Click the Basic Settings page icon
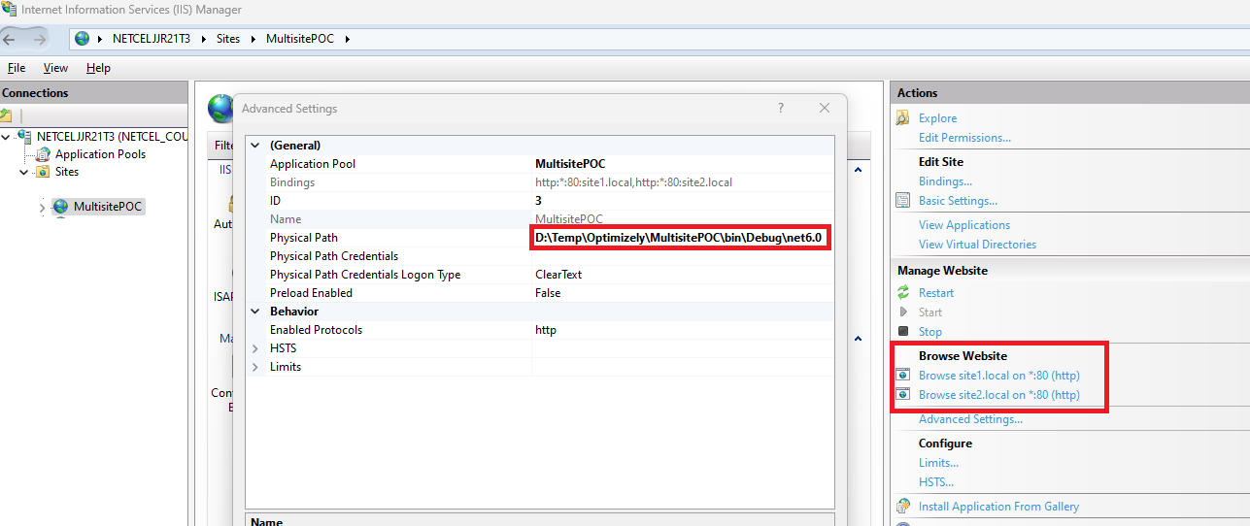The height and width of the screenshot is (526, 1250). pos(903,201)
